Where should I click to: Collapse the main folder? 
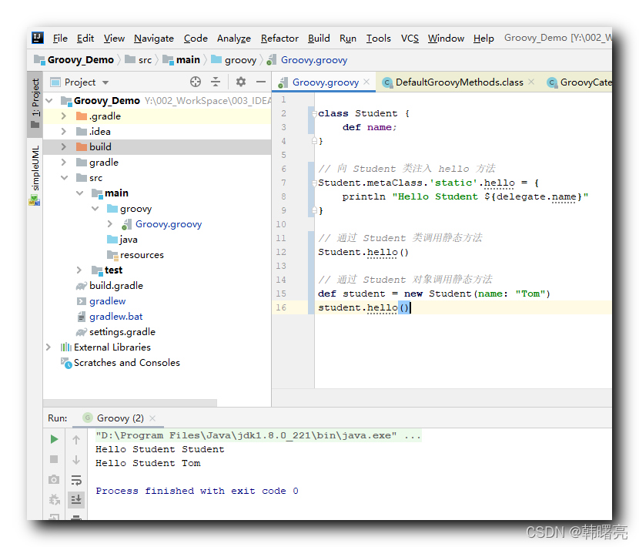click(x=80, y=193)
